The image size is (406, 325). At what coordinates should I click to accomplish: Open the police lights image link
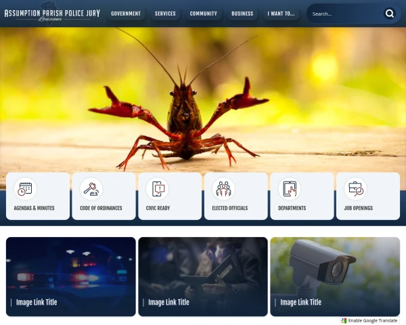71,276
